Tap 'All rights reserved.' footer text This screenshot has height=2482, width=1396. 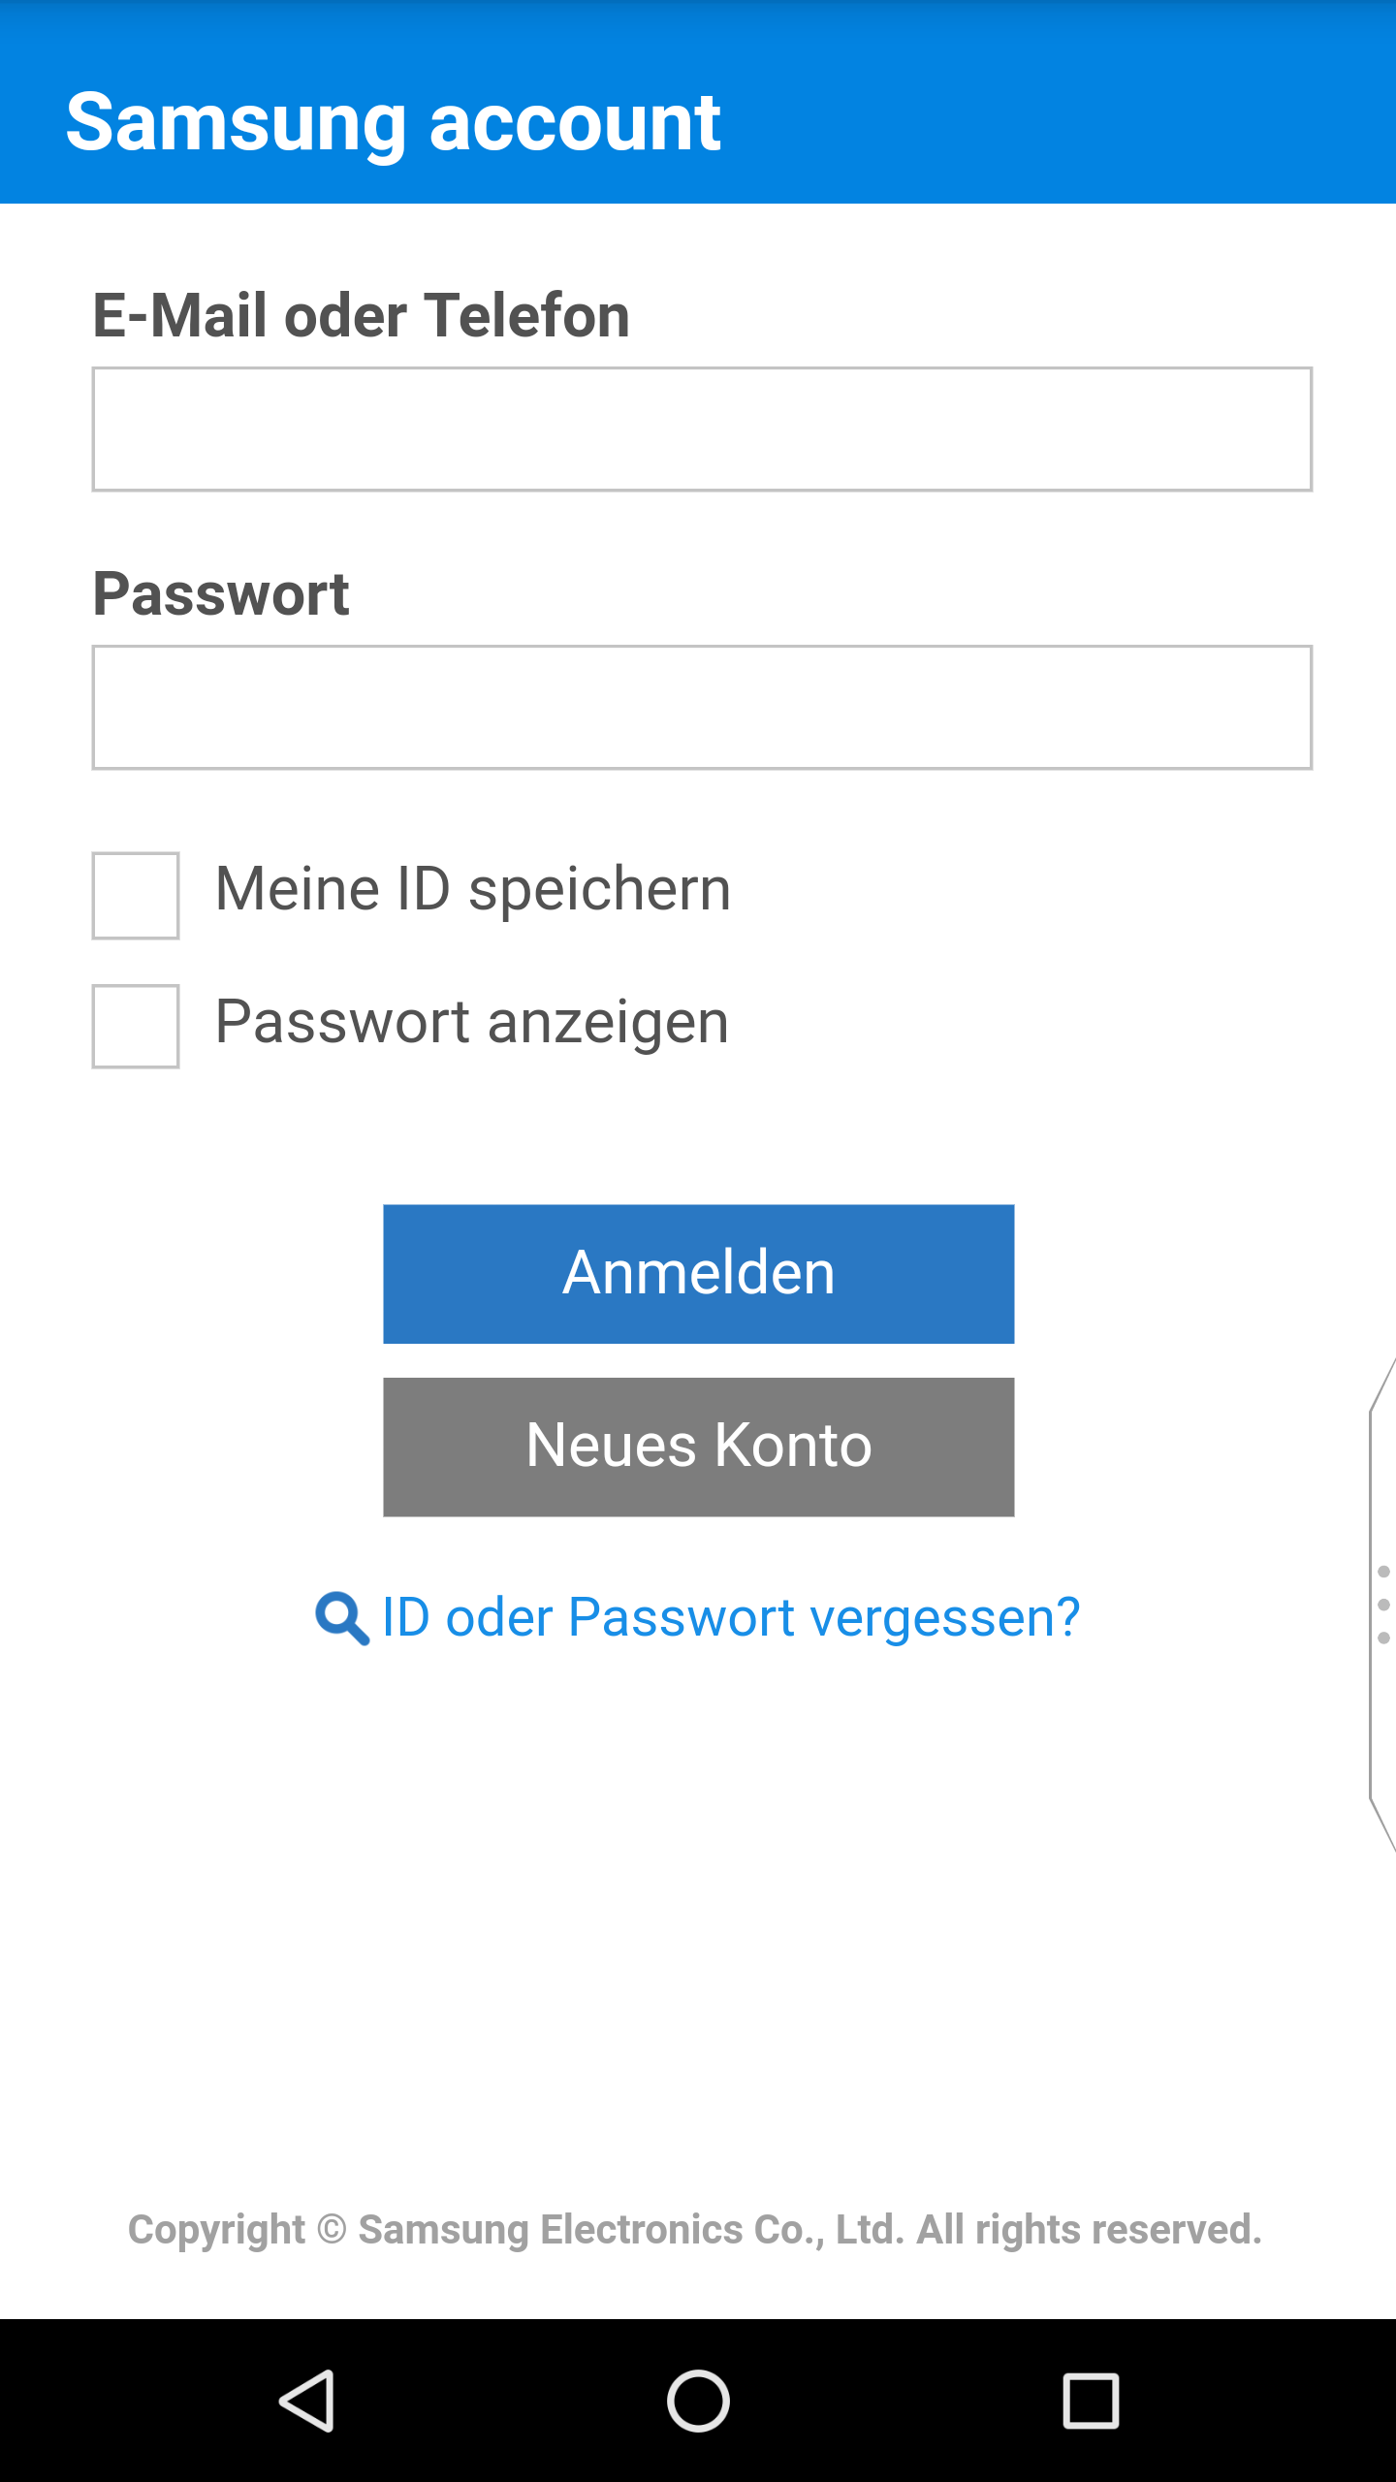click(x=1090, y=2230)
